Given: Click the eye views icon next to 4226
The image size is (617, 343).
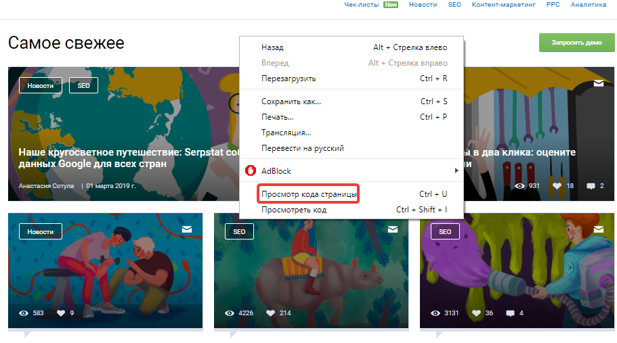Looking at the screenshot, I should (x=230, y=313).
